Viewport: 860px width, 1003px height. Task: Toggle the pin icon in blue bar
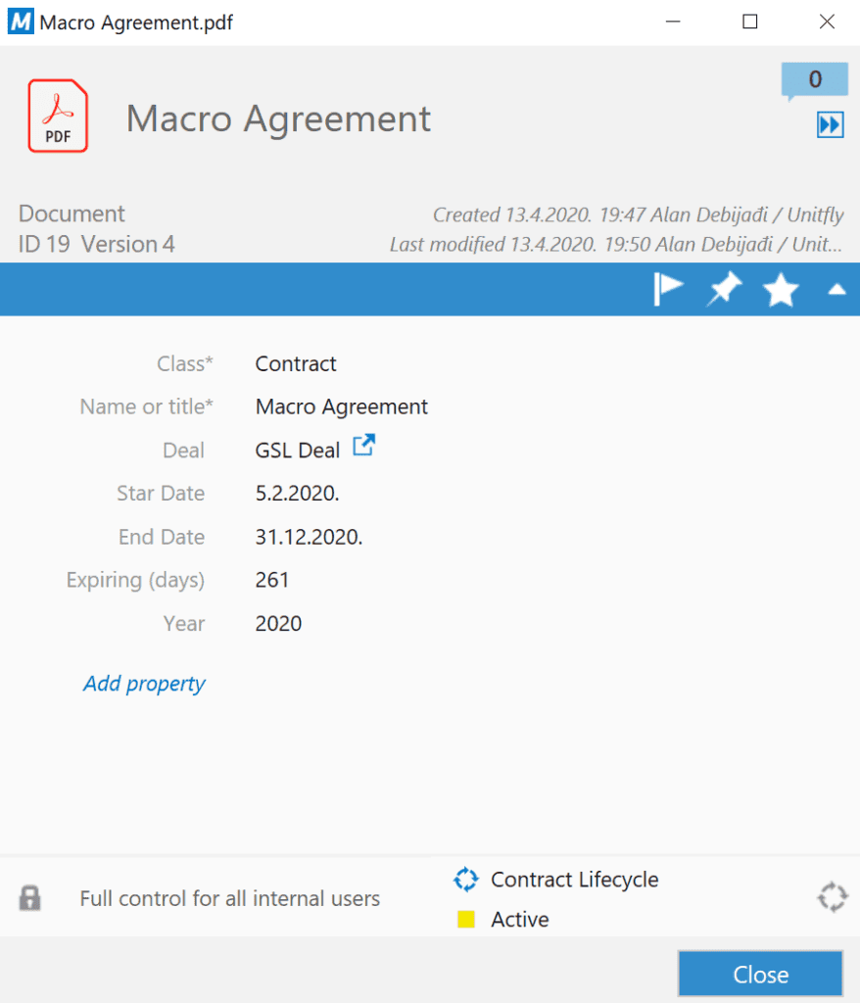click(725, 290)
